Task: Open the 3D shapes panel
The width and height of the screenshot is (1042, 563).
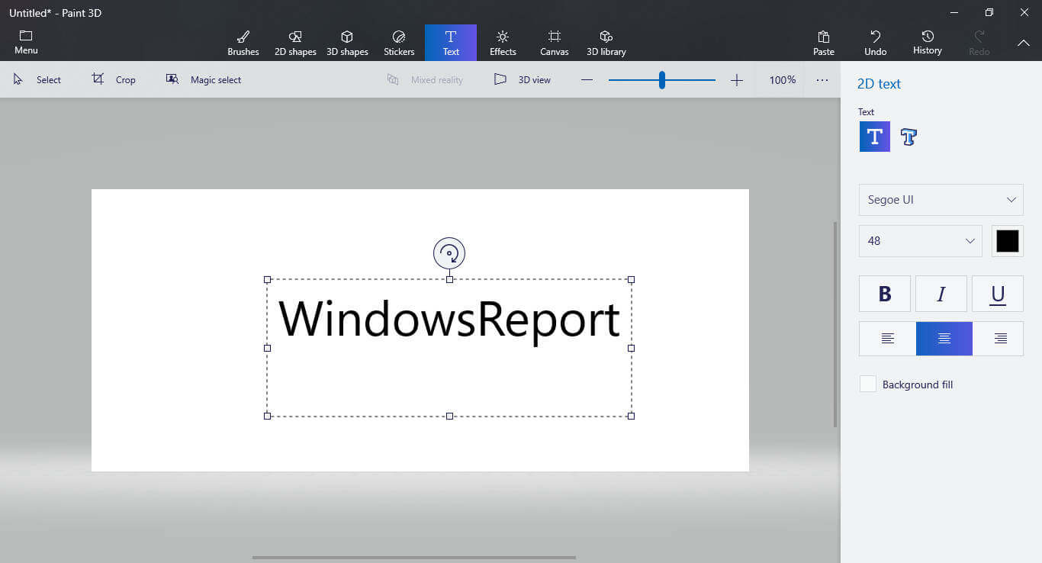Action: 347,43
